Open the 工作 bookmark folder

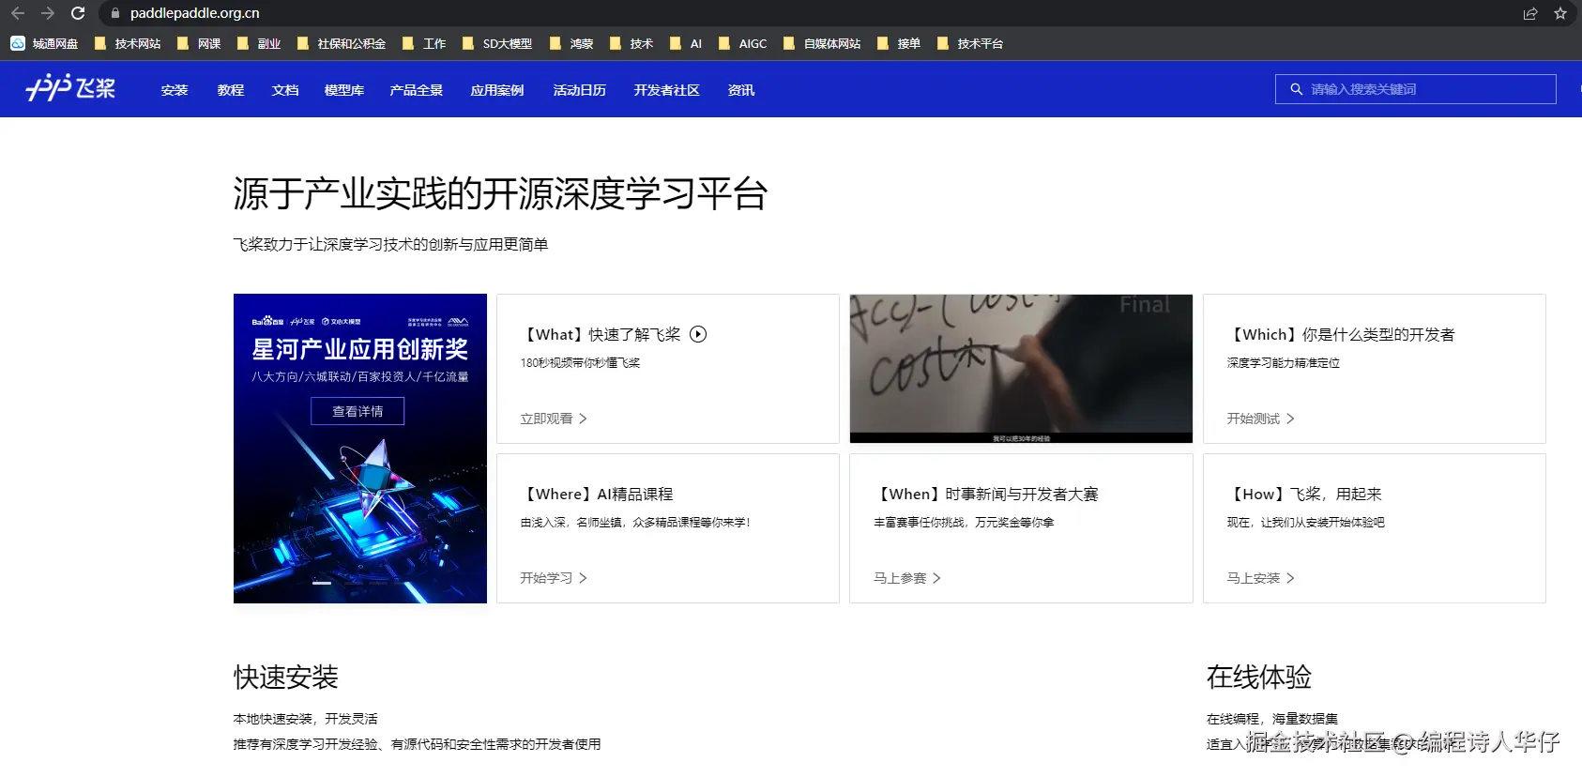point(424,43)
